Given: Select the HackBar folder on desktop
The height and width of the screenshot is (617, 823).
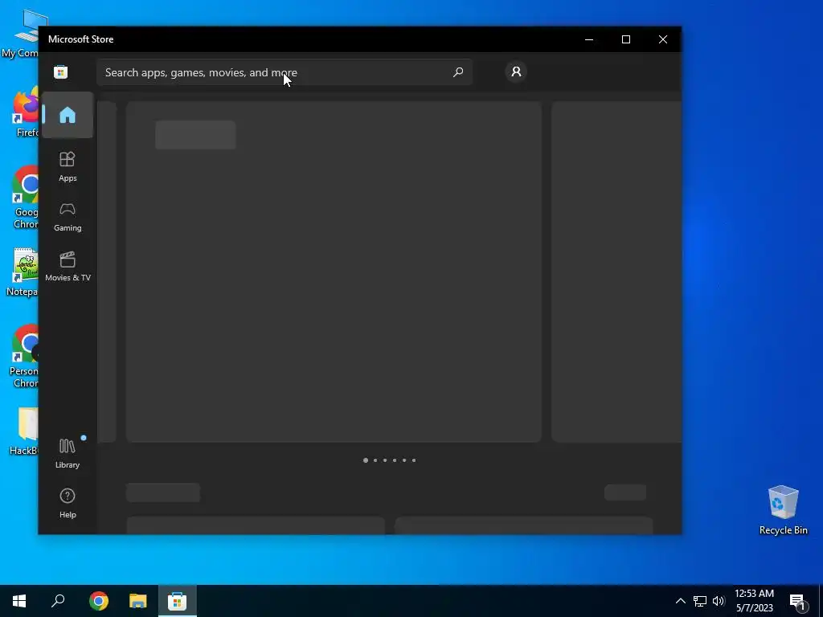Looking at the screenshot, I should click(23, 431).
